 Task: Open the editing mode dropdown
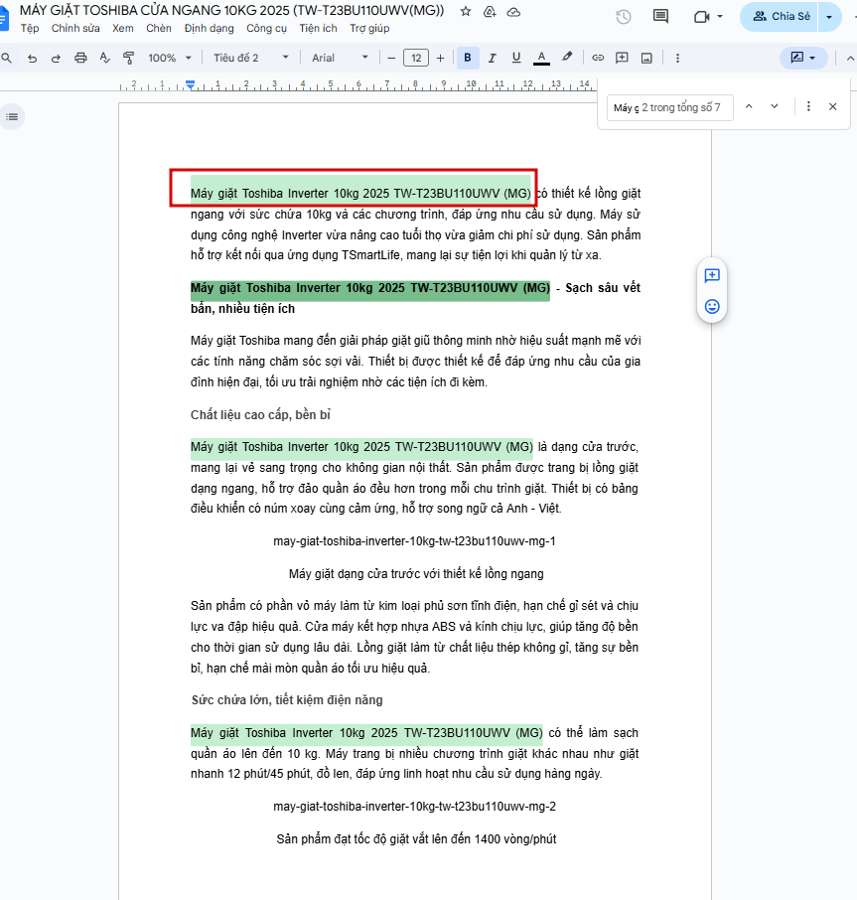(803, 58)
